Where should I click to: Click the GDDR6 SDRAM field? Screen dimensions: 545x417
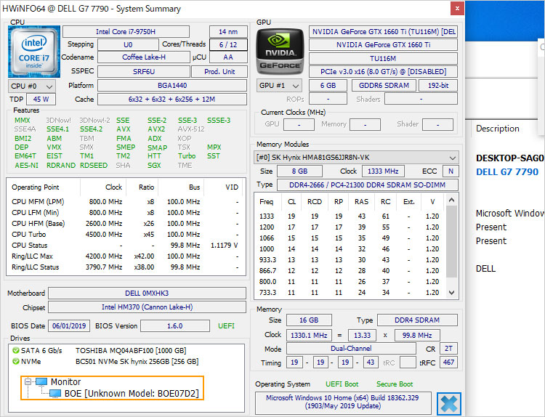384,86
